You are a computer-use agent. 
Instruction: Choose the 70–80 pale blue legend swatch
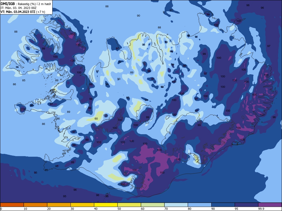coord(176,205)
